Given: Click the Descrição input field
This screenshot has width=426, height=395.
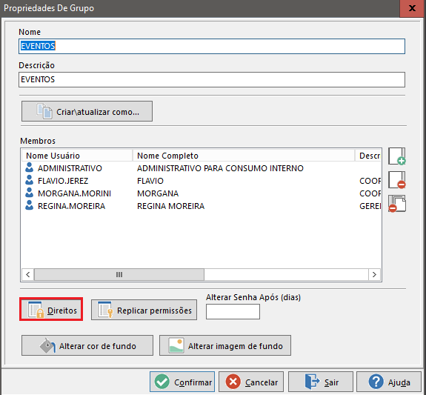Looking at the screenshot, I should click(x=212, y=79).
